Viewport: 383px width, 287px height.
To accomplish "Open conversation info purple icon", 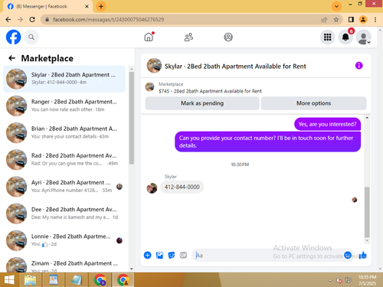I will [358, 66].
